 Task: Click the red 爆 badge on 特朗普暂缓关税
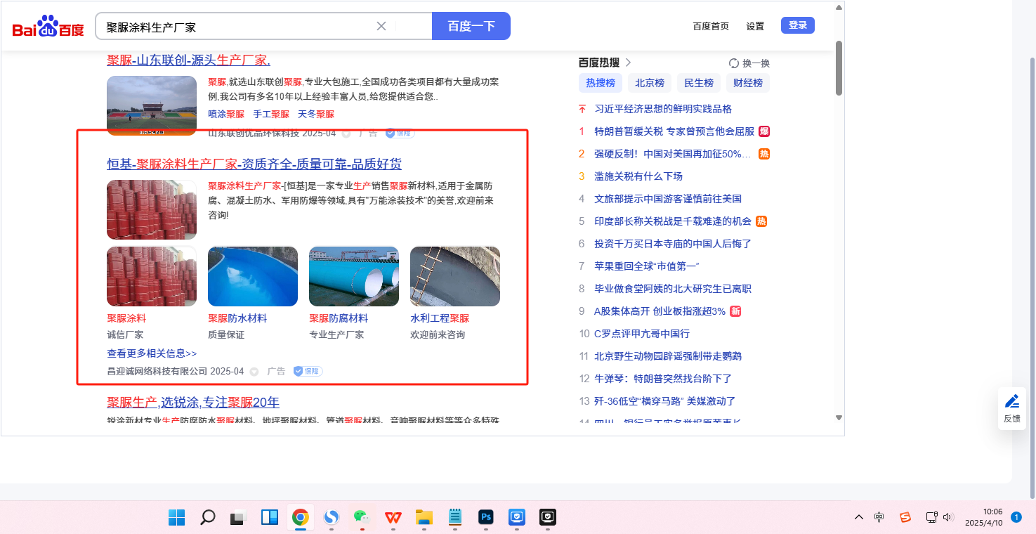click(x=764, y=131)
